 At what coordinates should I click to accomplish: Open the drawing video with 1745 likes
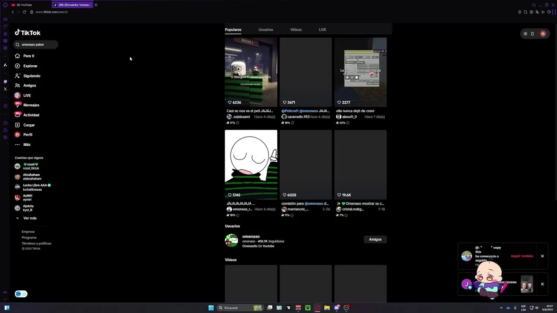click(251, 164)
